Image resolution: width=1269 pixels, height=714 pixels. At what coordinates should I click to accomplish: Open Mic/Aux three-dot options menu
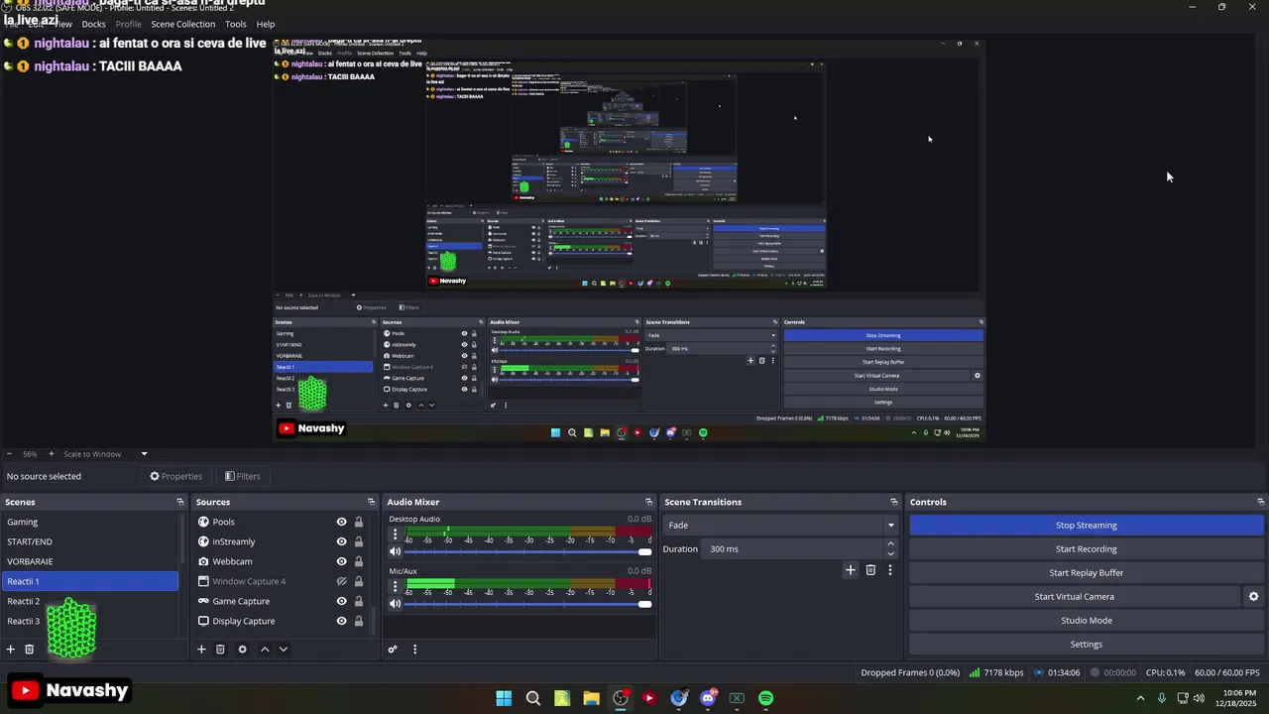[x=395, y=585]
